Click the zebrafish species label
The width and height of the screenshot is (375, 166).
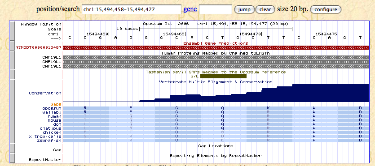tap(49, 140)
